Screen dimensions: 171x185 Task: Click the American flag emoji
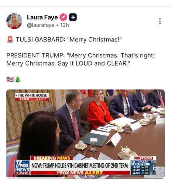tap(10, 79)
